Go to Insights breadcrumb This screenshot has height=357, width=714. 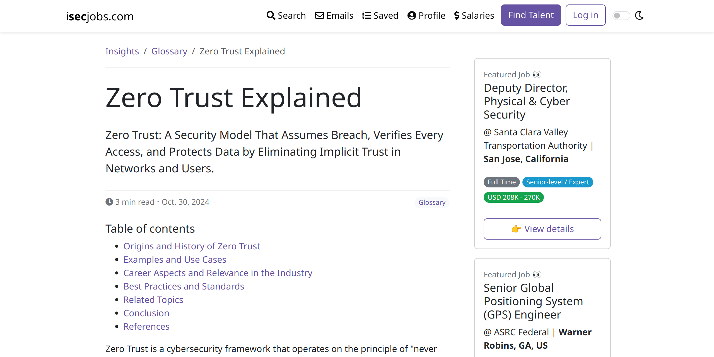[x=122, y=51]
